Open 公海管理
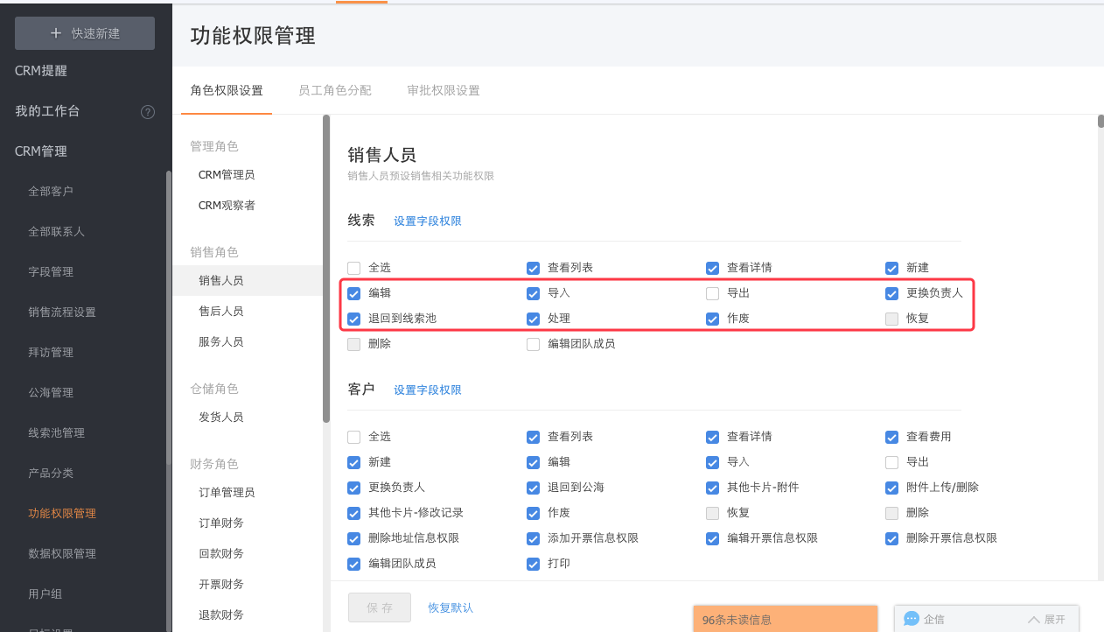Viewport: 1104px width, 632px height. click(x=51, y=393)
